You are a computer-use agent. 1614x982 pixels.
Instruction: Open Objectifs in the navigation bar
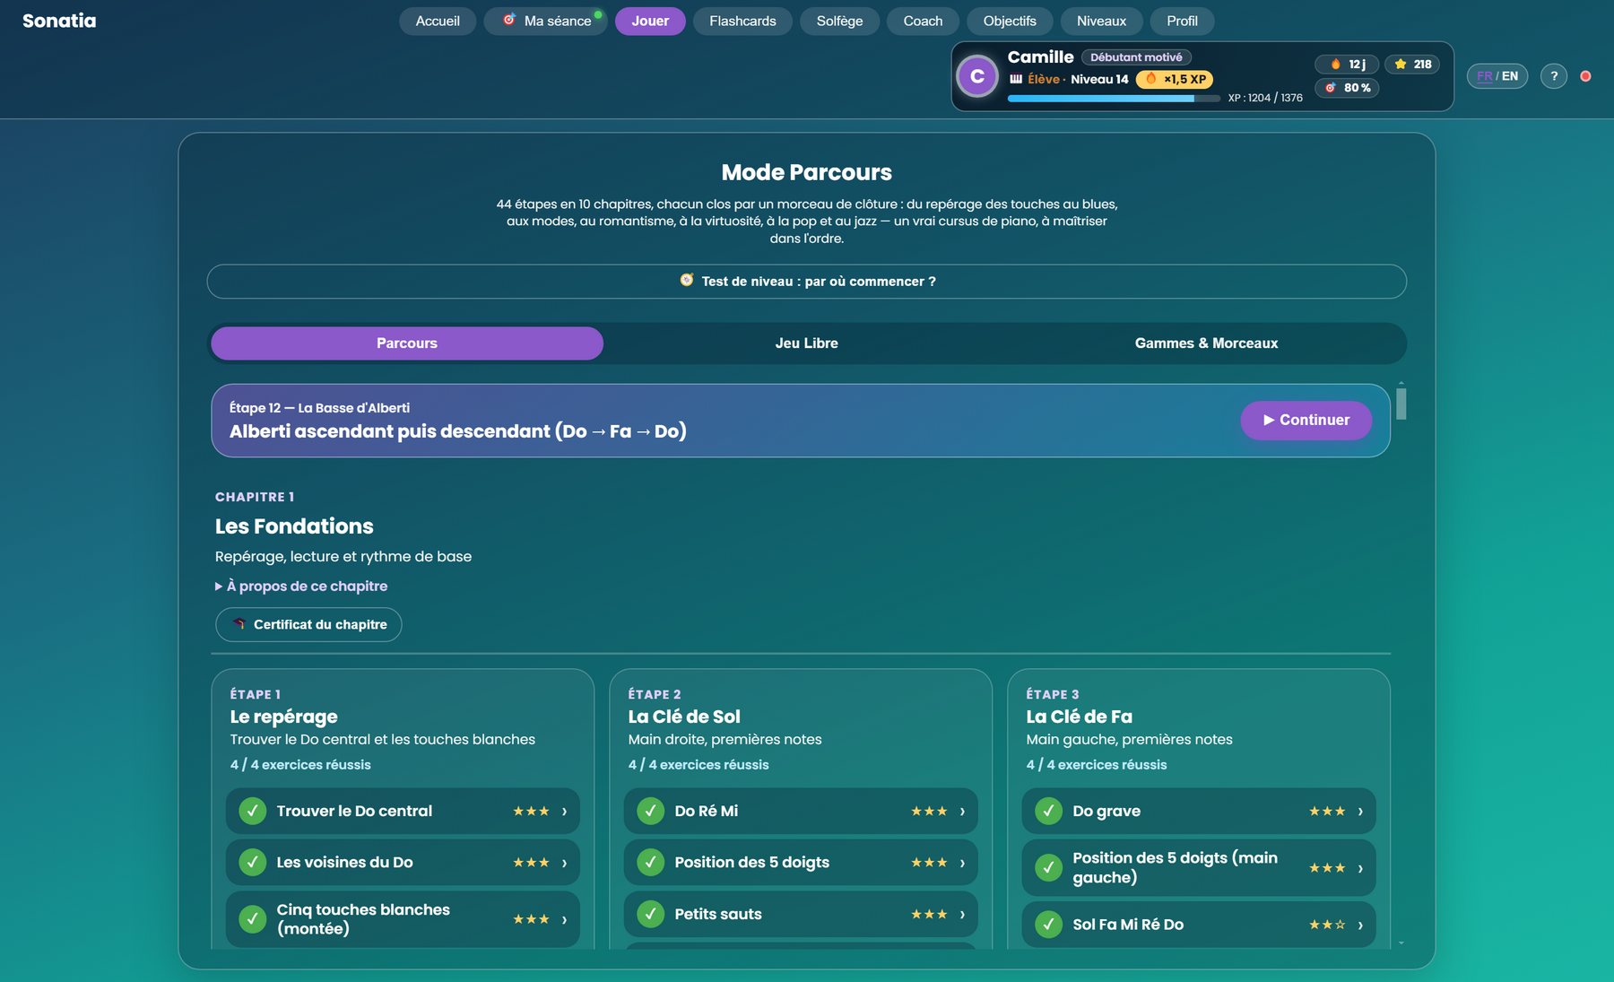tap(1010, 21)
